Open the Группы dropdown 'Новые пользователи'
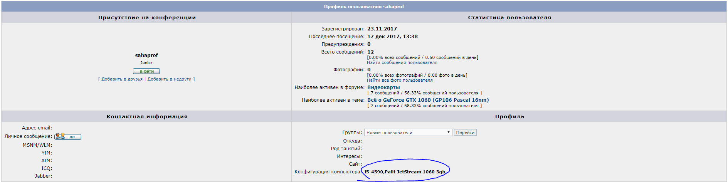This screenshot has height=183, width=728. tap(408, 133)
